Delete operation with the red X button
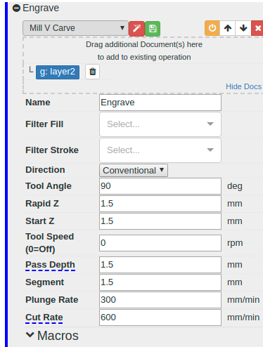The width and height of the screenshot is (263, 347). (x=257, y=28)
